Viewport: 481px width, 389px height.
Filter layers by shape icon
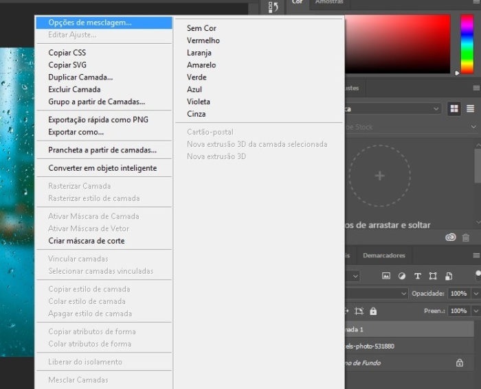433,276
